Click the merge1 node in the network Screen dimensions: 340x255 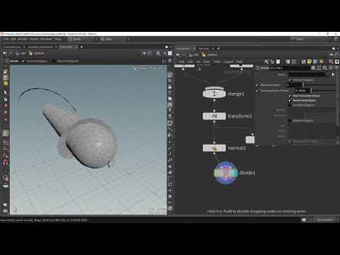(x=214, y=93)
